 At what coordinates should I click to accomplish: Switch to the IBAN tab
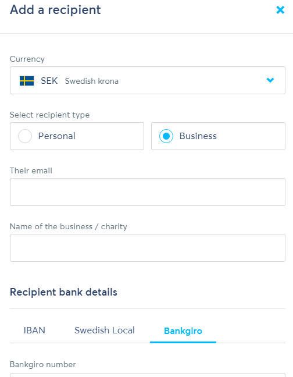click(x=34, y=330)
